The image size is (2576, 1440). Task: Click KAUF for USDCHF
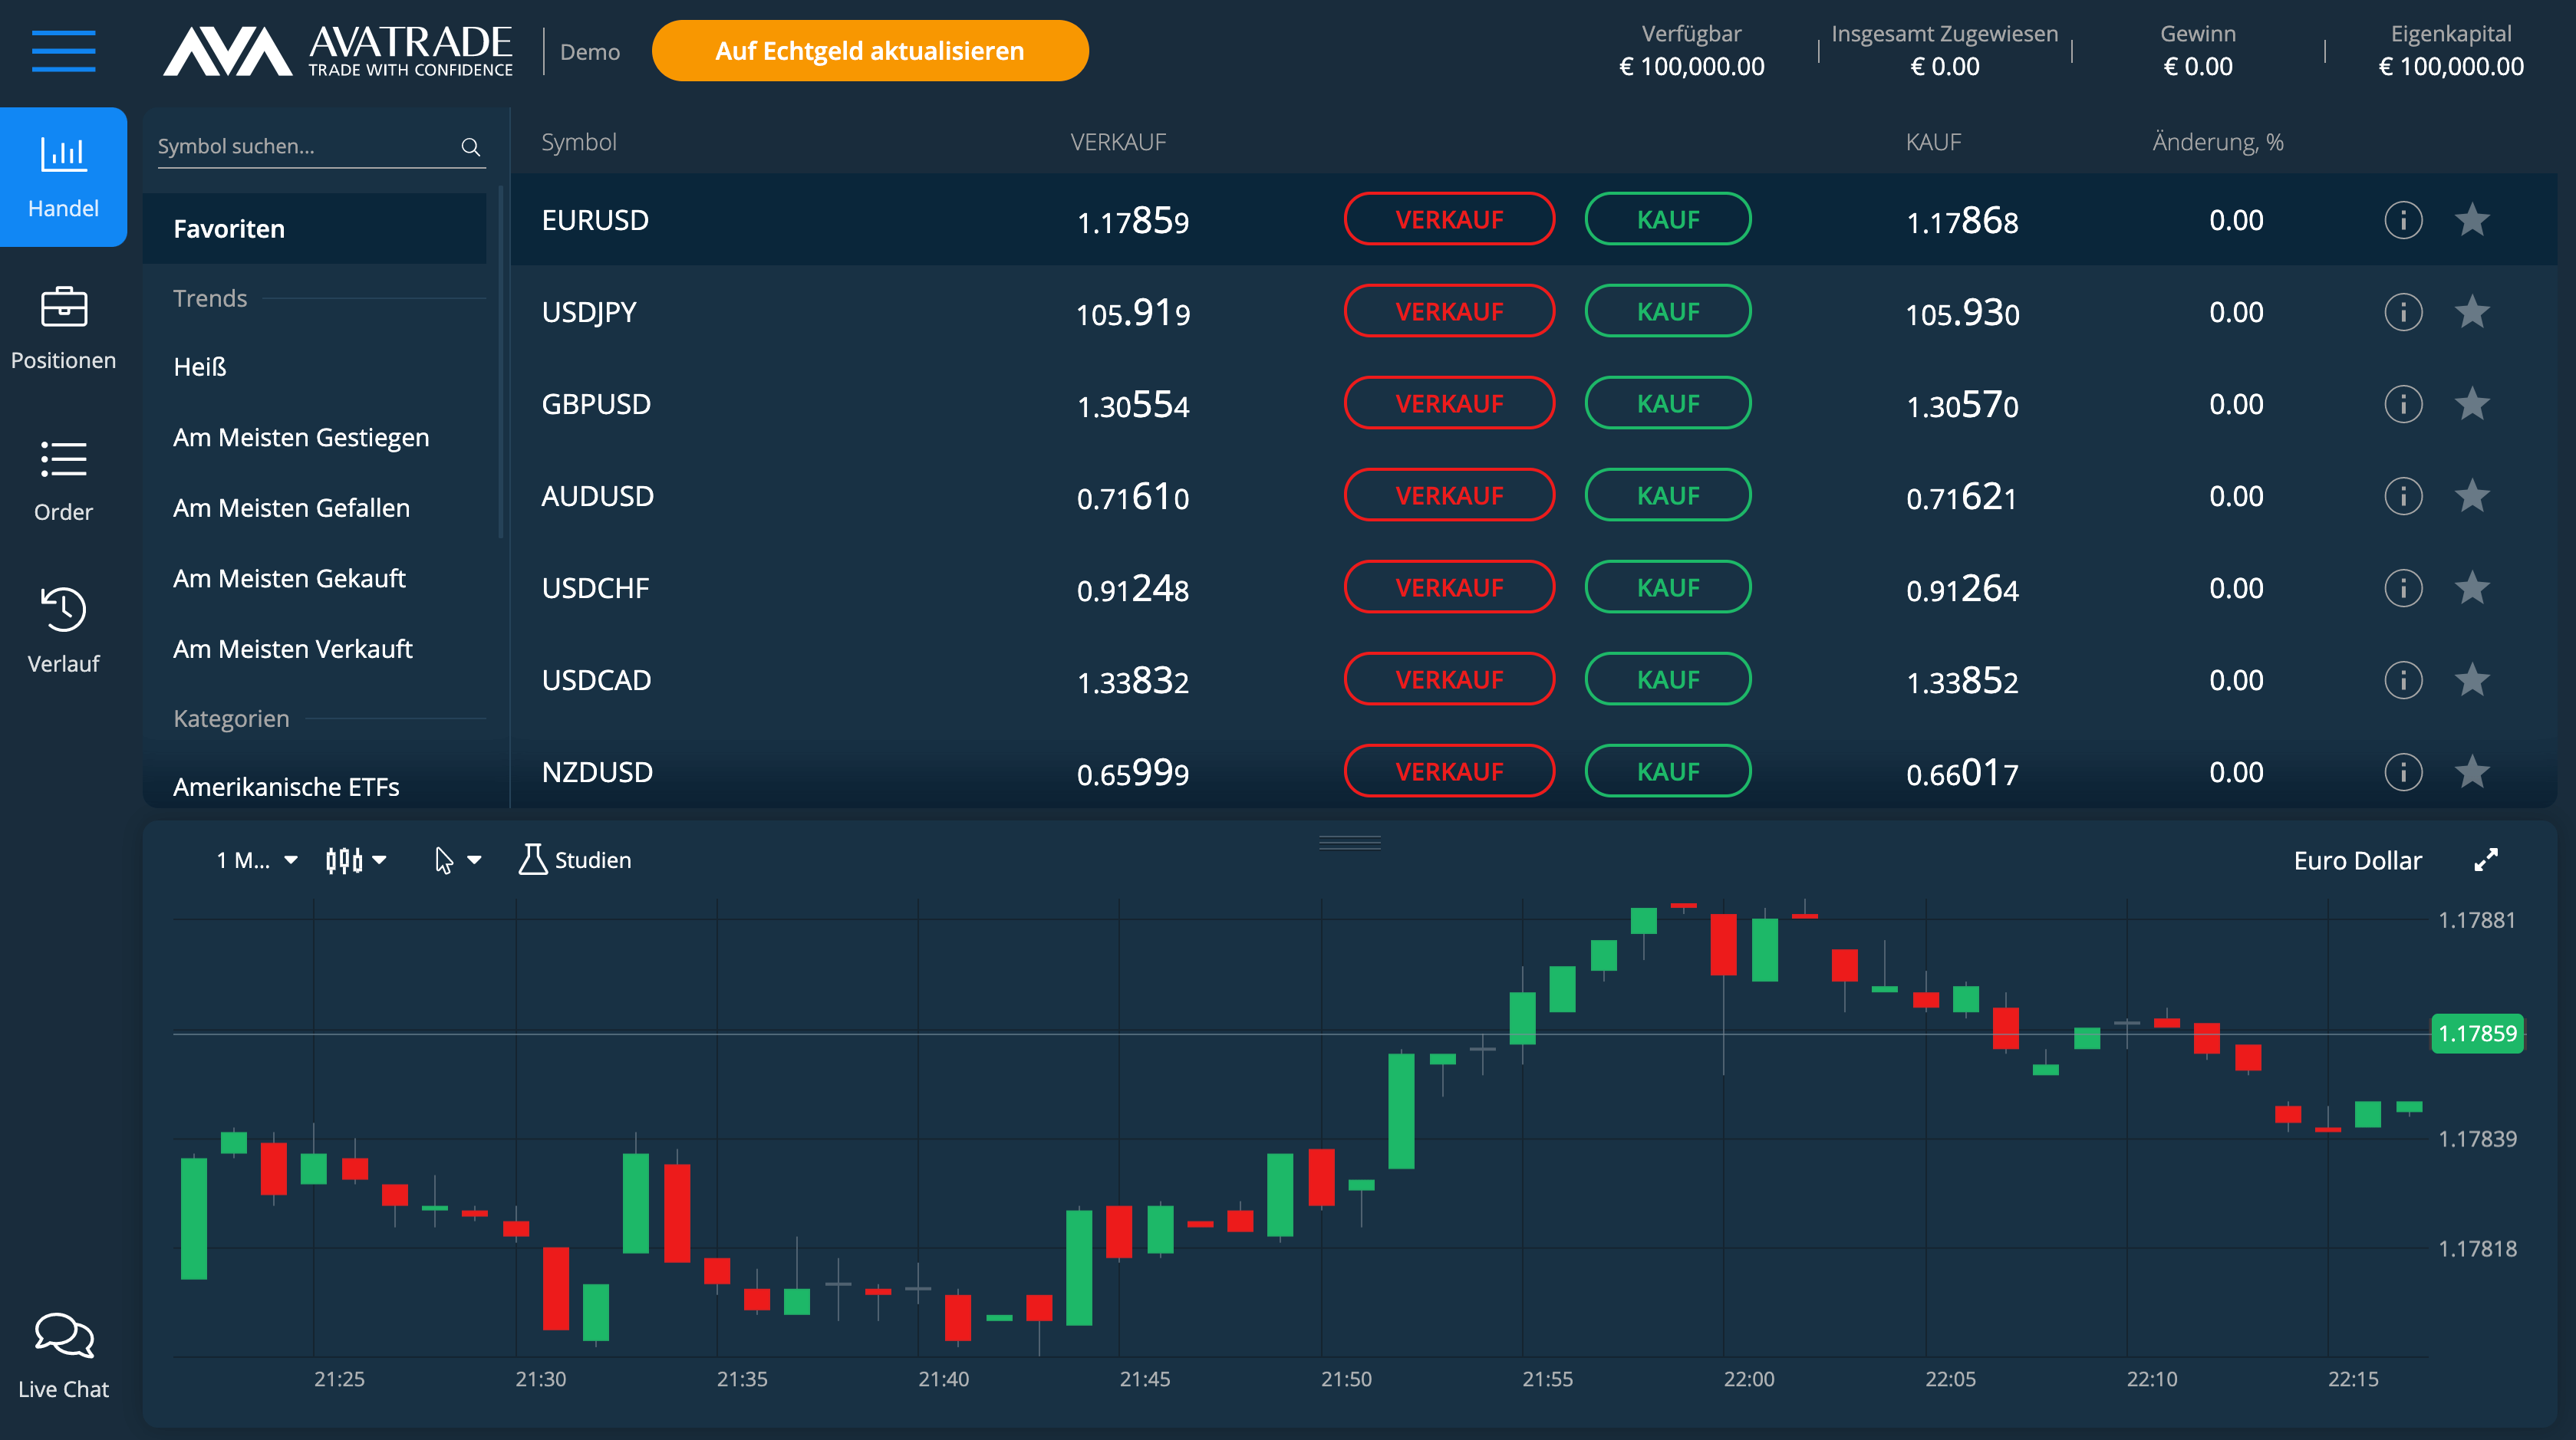tap(1668, 587)
